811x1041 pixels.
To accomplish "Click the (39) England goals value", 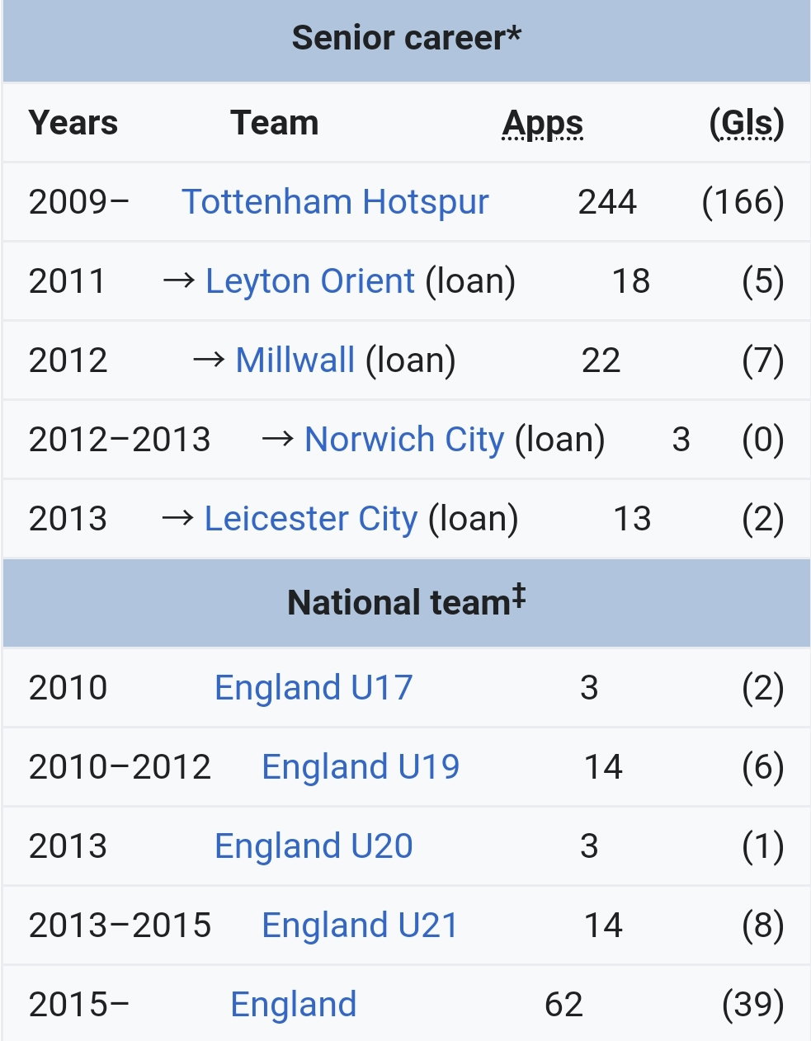I will 752,1004.
